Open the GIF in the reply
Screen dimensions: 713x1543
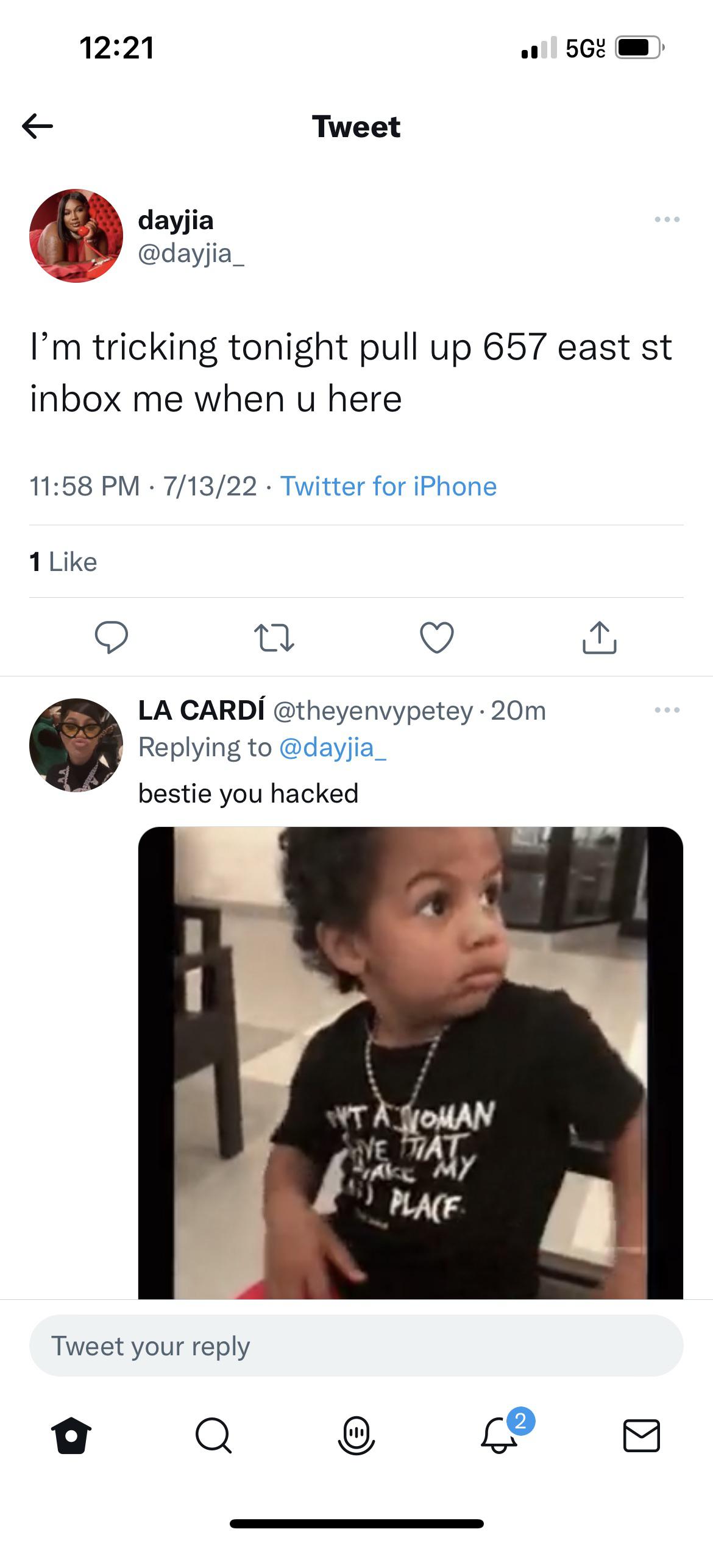coord(410,1062)
